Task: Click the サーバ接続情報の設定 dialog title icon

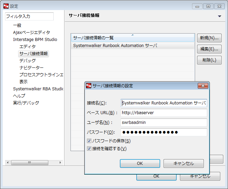Action: click(89, 86)
